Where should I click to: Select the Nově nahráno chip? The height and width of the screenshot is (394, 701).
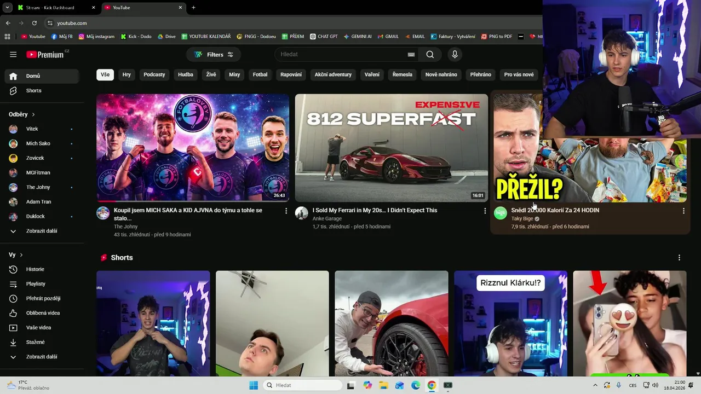[441, 74]
